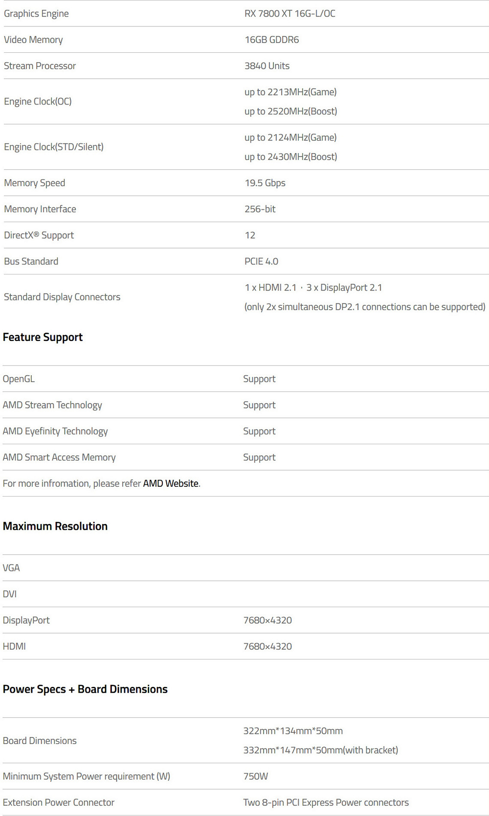This screenshot has height=816, width=489.
Task: Click the 1 x HDMI 2.1 connectors text
Action: tap(270, 288)
